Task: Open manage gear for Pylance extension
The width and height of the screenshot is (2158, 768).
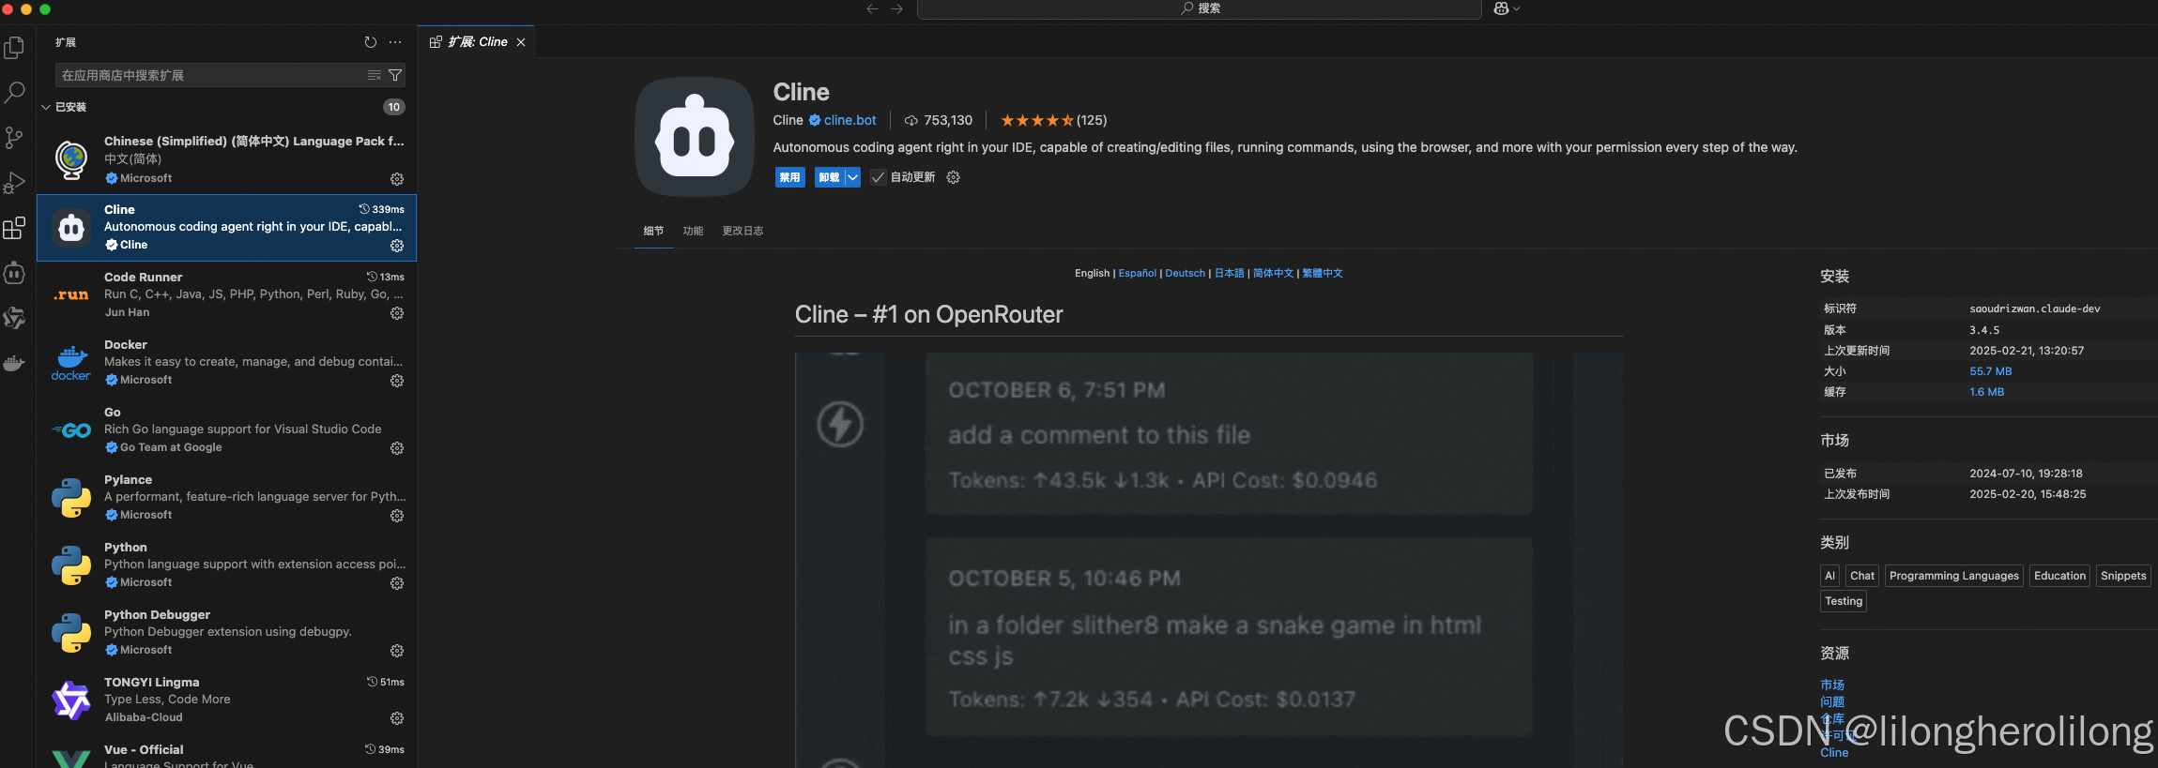Action: pos(397,516)
